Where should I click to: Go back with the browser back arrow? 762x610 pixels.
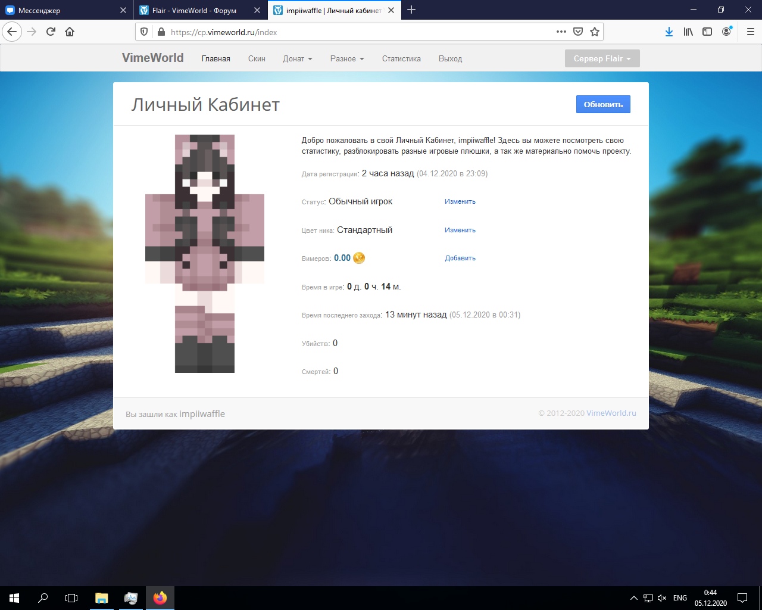12,32
